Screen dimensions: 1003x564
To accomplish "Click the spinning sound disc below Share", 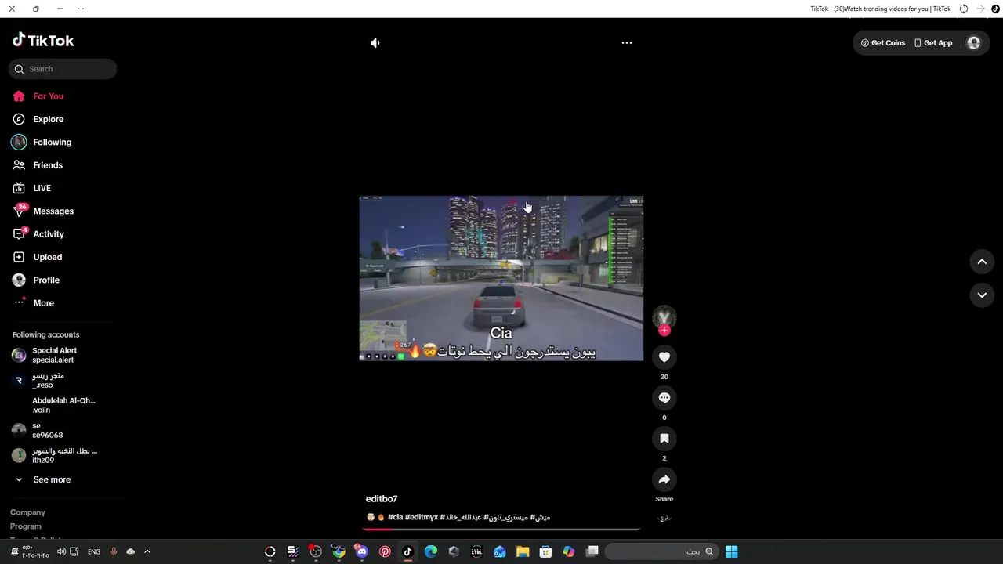I will tap(664, 519).
